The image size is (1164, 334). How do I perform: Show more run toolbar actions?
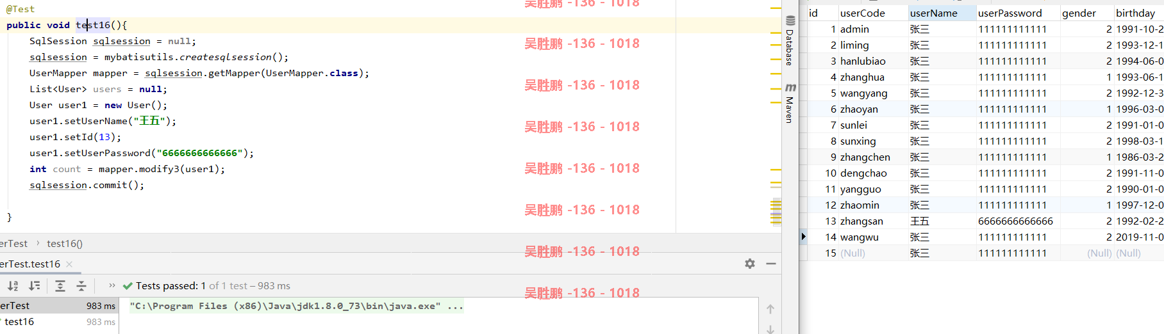[x=112, y=285]
